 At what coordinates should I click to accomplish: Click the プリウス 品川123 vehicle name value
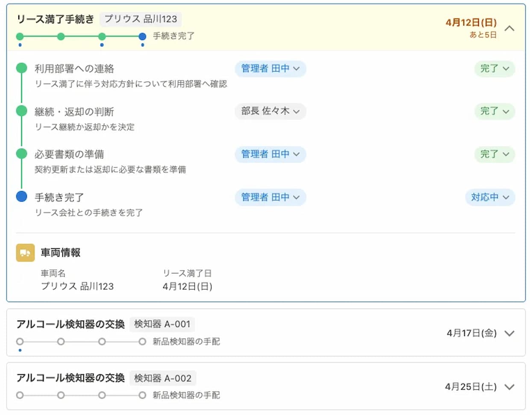pos(77,286)
